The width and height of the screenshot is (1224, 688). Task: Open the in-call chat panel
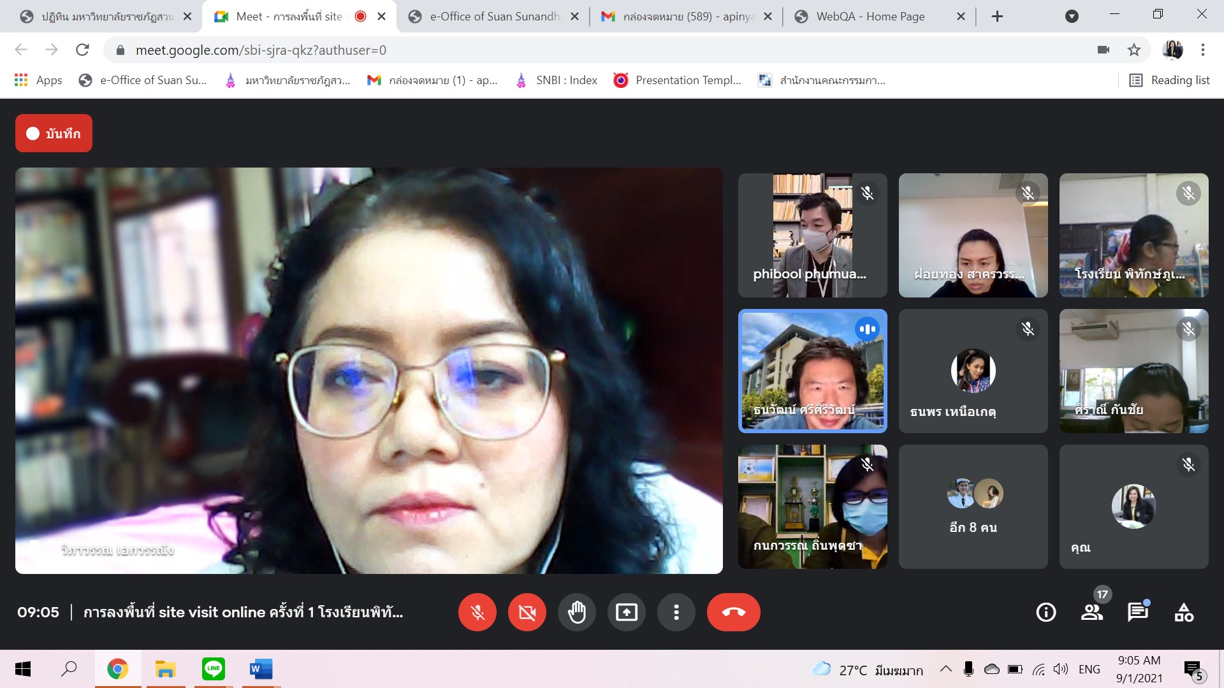click(1137, 612)
